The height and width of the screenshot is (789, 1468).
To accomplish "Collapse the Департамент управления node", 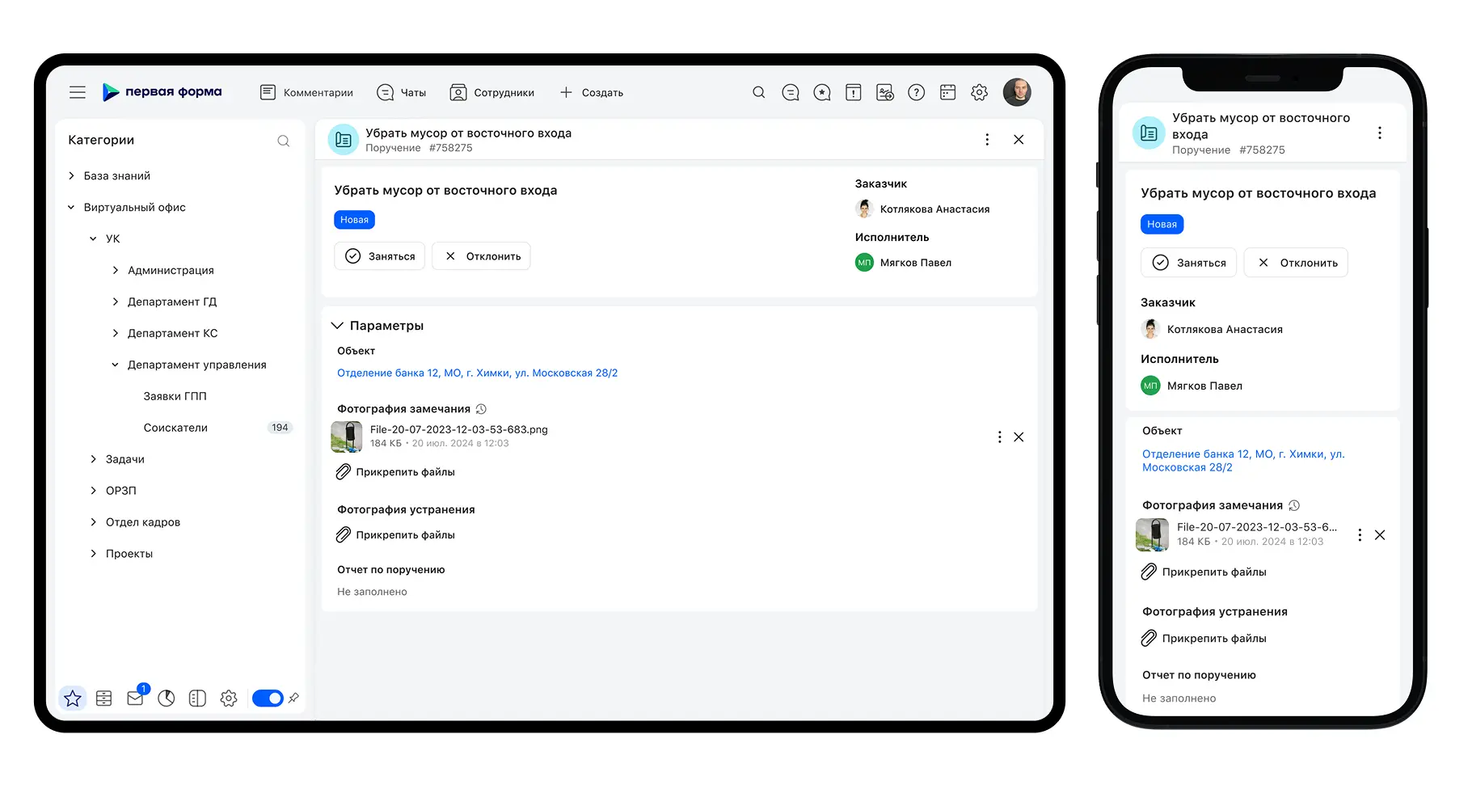I will pyautogui.click(x=115, y=365).
